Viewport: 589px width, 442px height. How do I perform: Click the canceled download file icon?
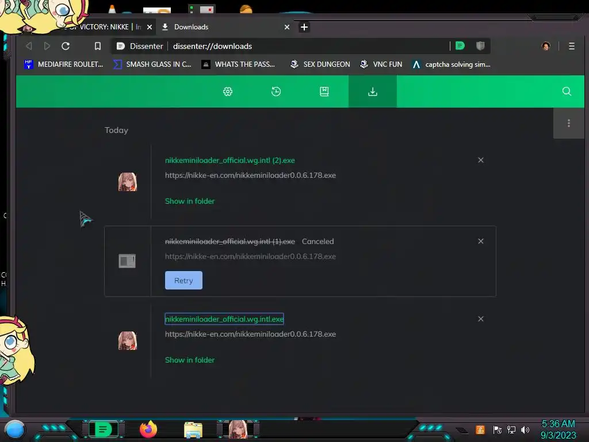point(127,261)
